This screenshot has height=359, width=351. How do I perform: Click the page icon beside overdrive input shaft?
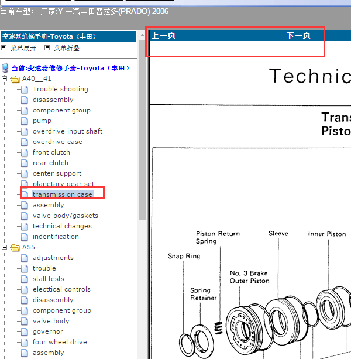25,131
